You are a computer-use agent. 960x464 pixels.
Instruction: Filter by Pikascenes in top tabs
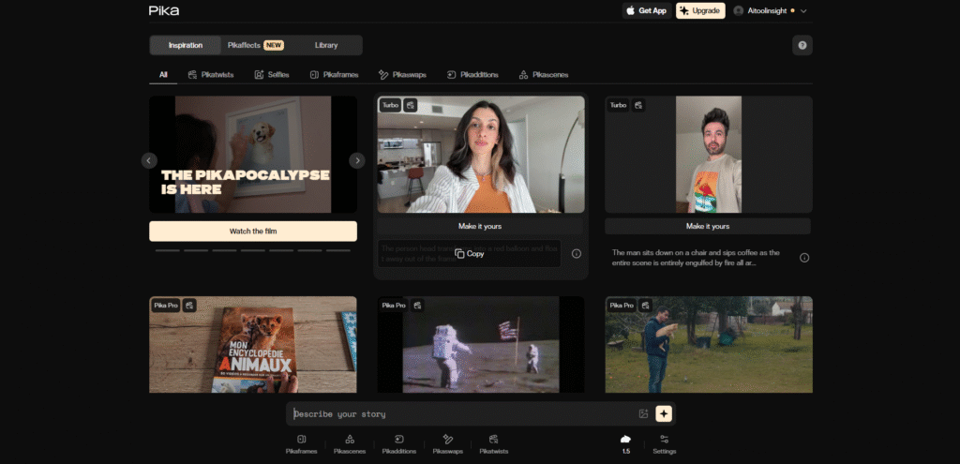pyautogui.click(x=544, y=75)
